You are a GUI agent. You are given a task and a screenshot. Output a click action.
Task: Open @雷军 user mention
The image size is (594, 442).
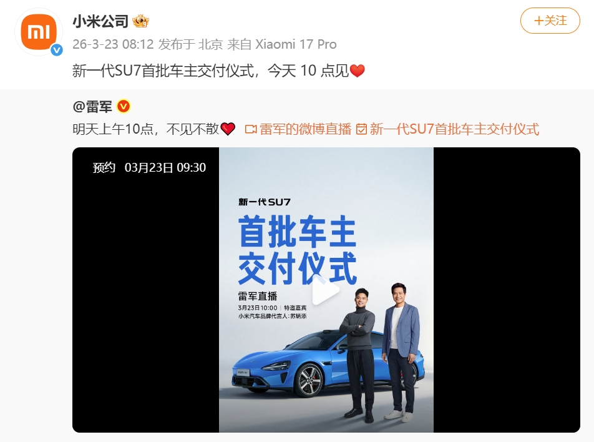pyautogui.click(x=92, y=107)
